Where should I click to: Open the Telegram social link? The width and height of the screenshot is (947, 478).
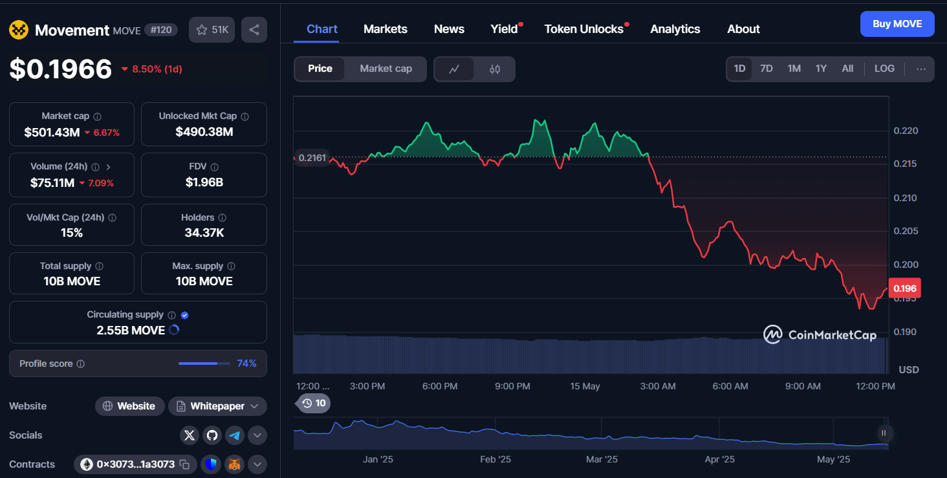[235, 435]
